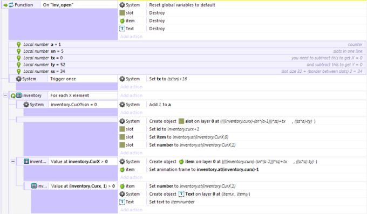The image size is (367, 214).
Task: Collapse the inventory For each X element event
Action: (5, 95)
